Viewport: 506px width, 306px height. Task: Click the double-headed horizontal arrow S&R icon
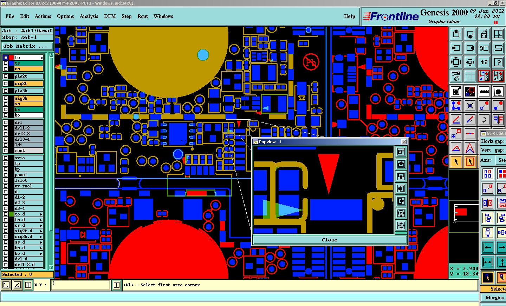[488, 262]
